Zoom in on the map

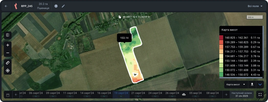click(x=8, y=45)
